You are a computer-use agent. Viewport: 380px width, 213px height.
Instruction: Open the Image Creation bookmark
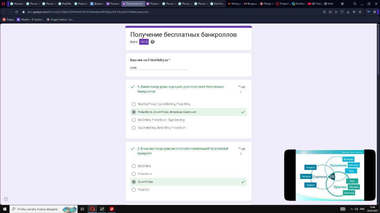[60, 20]
